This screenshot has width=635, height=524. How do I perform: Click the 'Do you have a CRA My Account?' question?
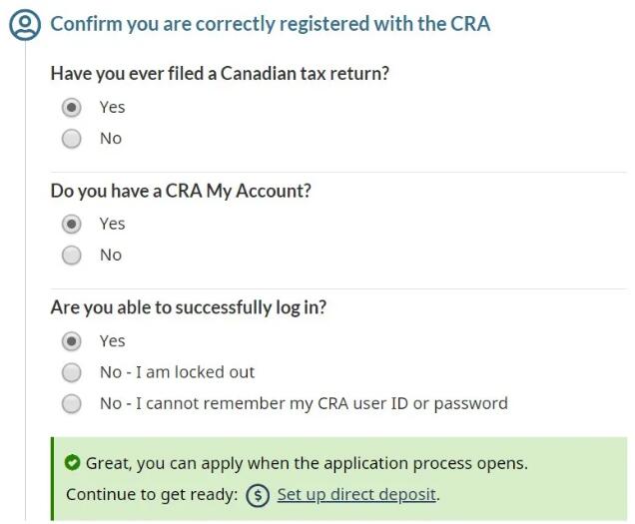181,190
